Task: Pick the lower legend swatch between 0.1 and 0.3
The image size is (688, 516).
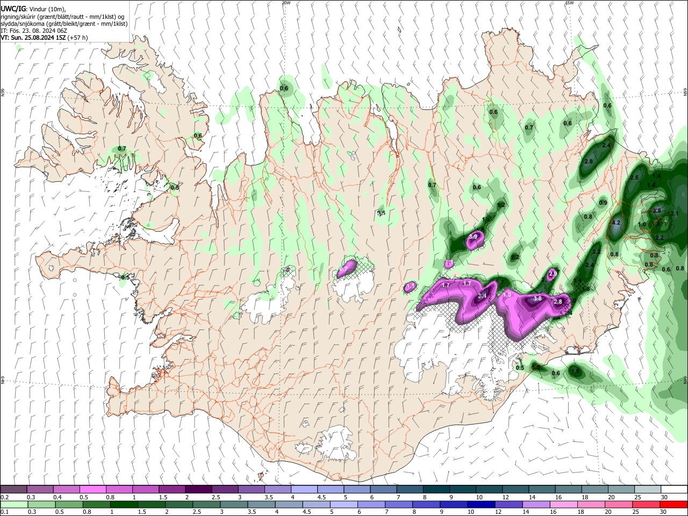Action: click(13, 504)
